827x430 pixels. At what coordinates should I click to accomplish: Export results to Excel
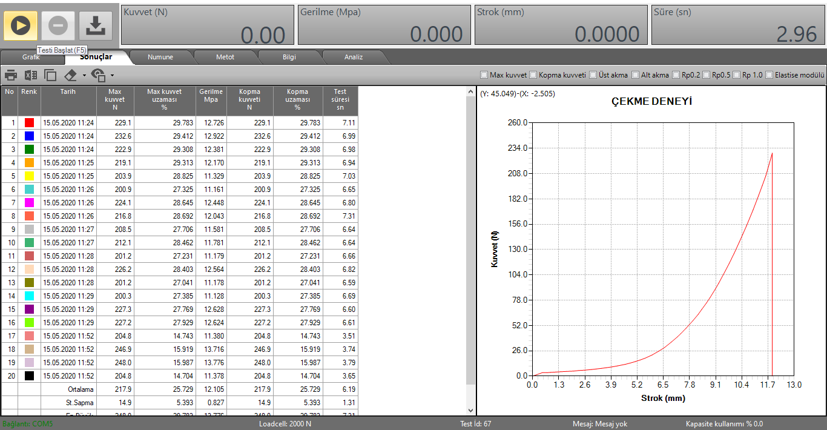pos(30,75)
